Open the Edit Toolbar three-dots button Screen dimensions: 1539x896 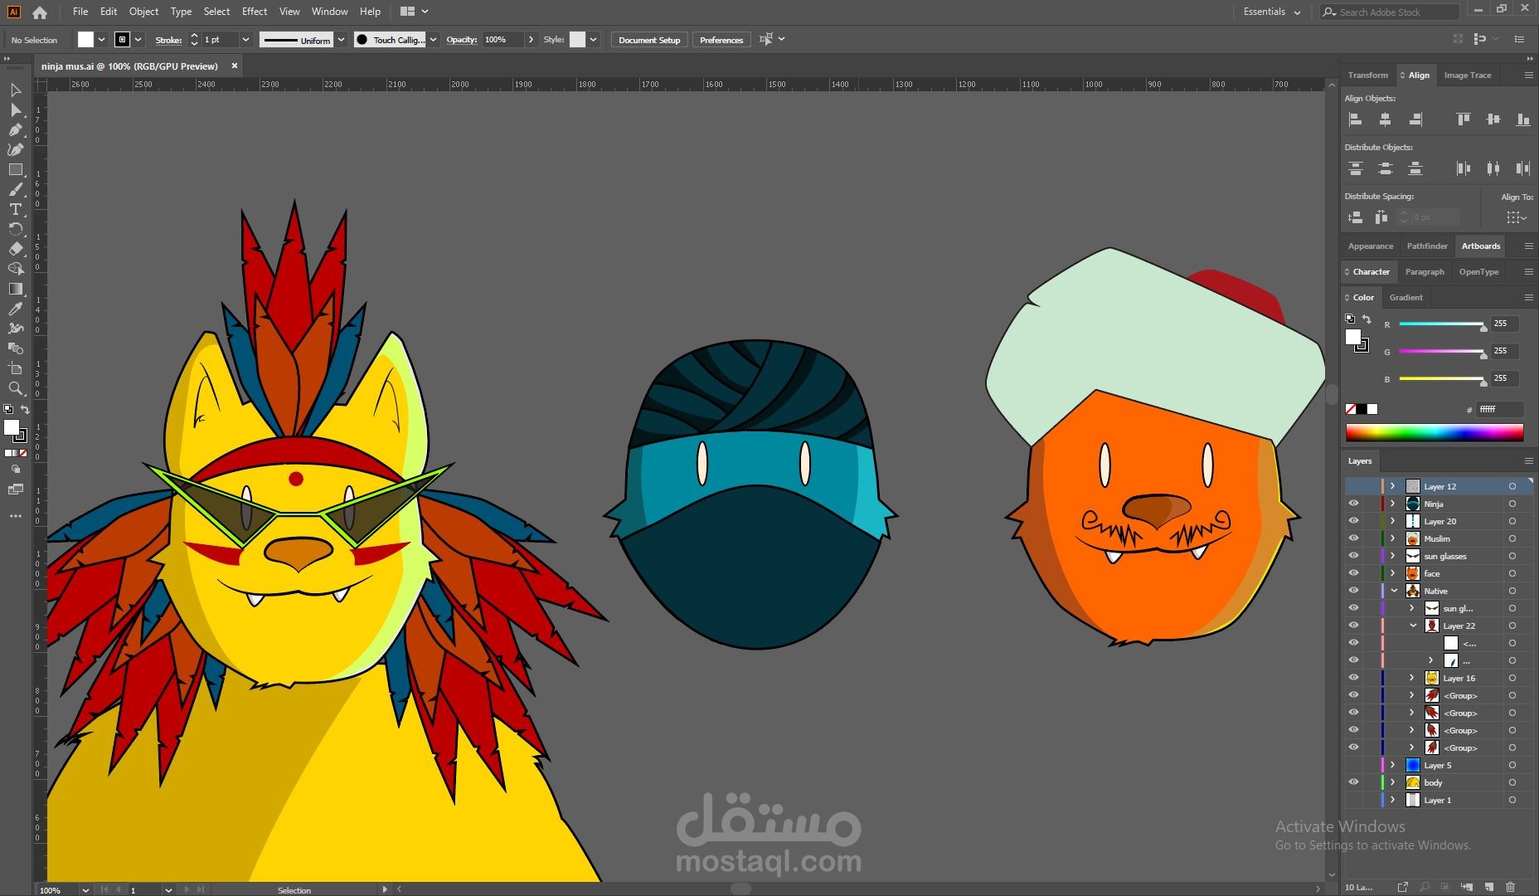click(x=16, y=516)
